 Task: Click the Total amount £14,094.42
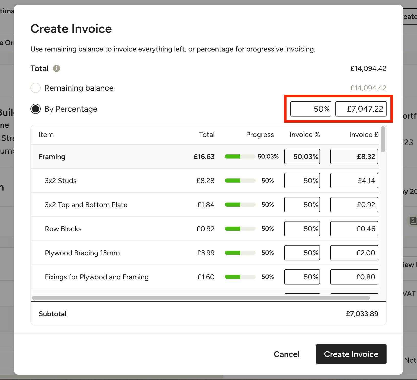click(x=368, y=68)
